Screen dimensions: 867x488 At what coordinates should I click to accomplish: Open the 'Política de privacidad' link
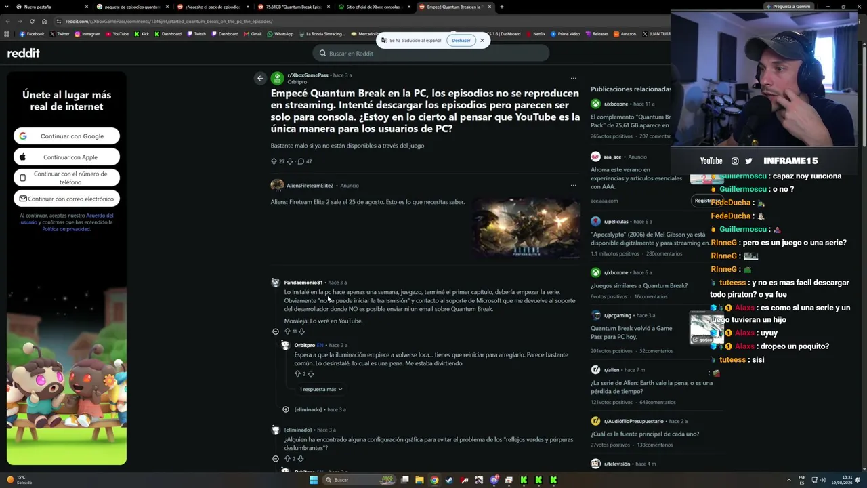coord(66,229)
